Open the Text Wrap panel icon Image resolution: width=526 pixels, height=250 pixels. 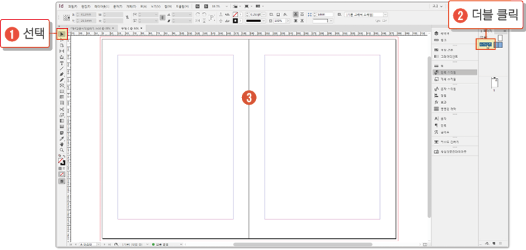(x=436, y=142)
